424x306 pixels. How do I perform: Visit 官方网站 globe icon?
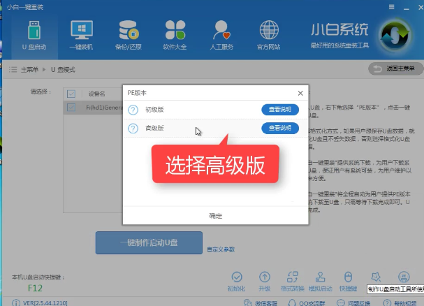pyautogui.click(x=268, y=36)
